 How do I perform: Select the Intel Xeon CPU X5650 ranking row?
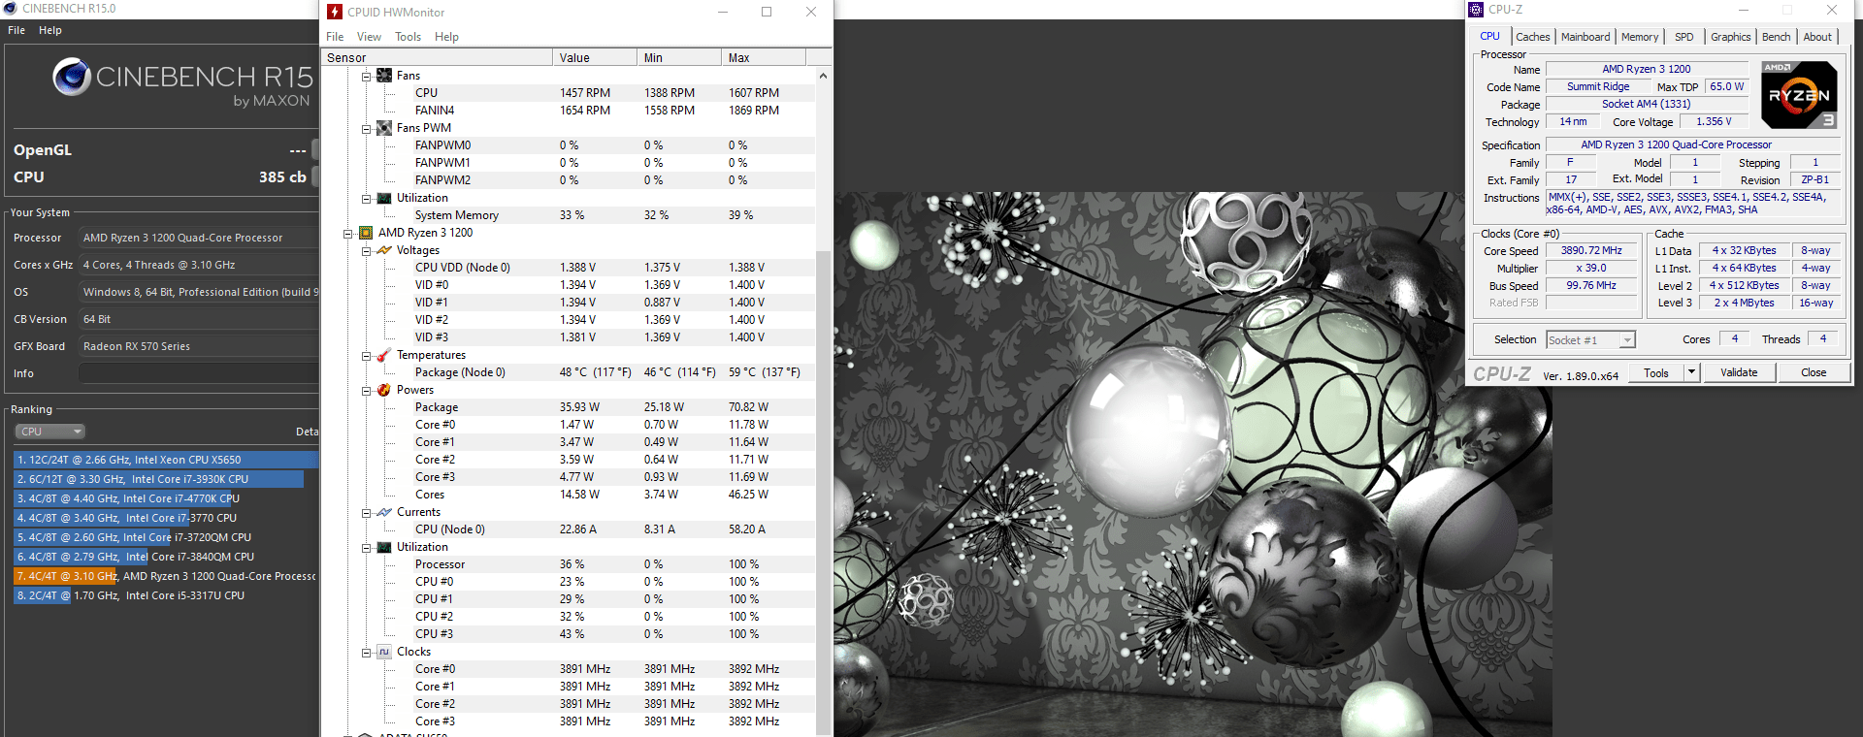click(x=166, y=460)
